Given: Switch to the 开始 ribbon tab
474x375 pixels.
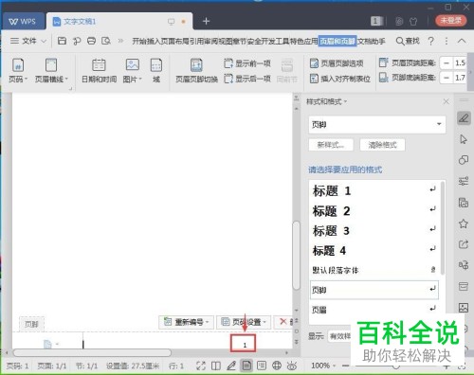Looking at the screenshot, I should tap(139, 41).
